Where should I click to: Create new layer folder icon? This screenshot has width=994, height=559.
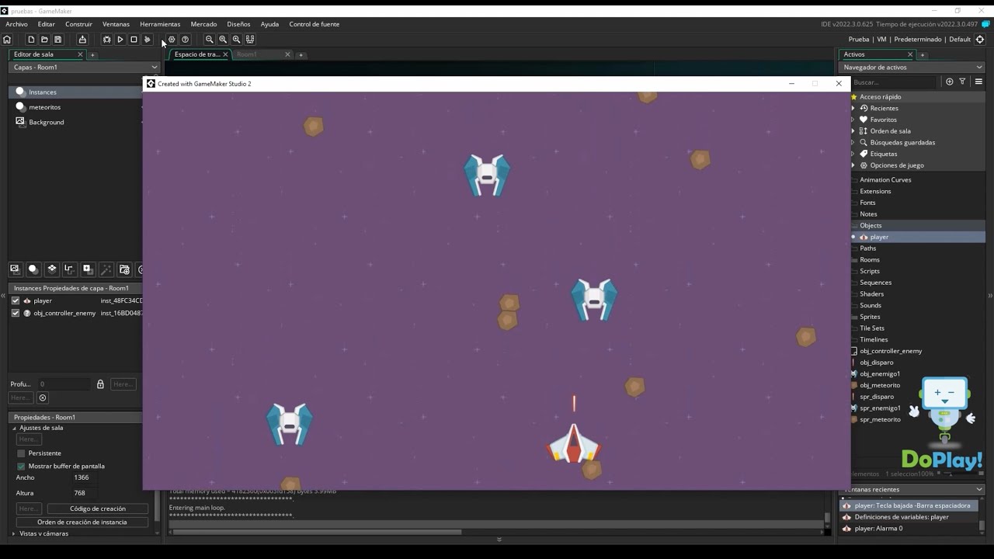click(x=124, y=269)
